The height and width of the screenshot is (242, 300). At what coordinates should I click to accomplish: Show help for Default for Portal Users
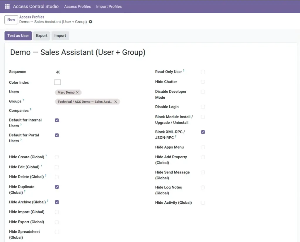pos(21,140)
